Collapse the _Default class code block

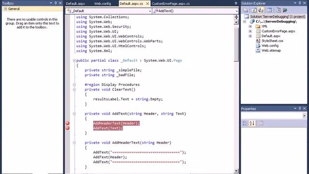(x=74, y=60)
